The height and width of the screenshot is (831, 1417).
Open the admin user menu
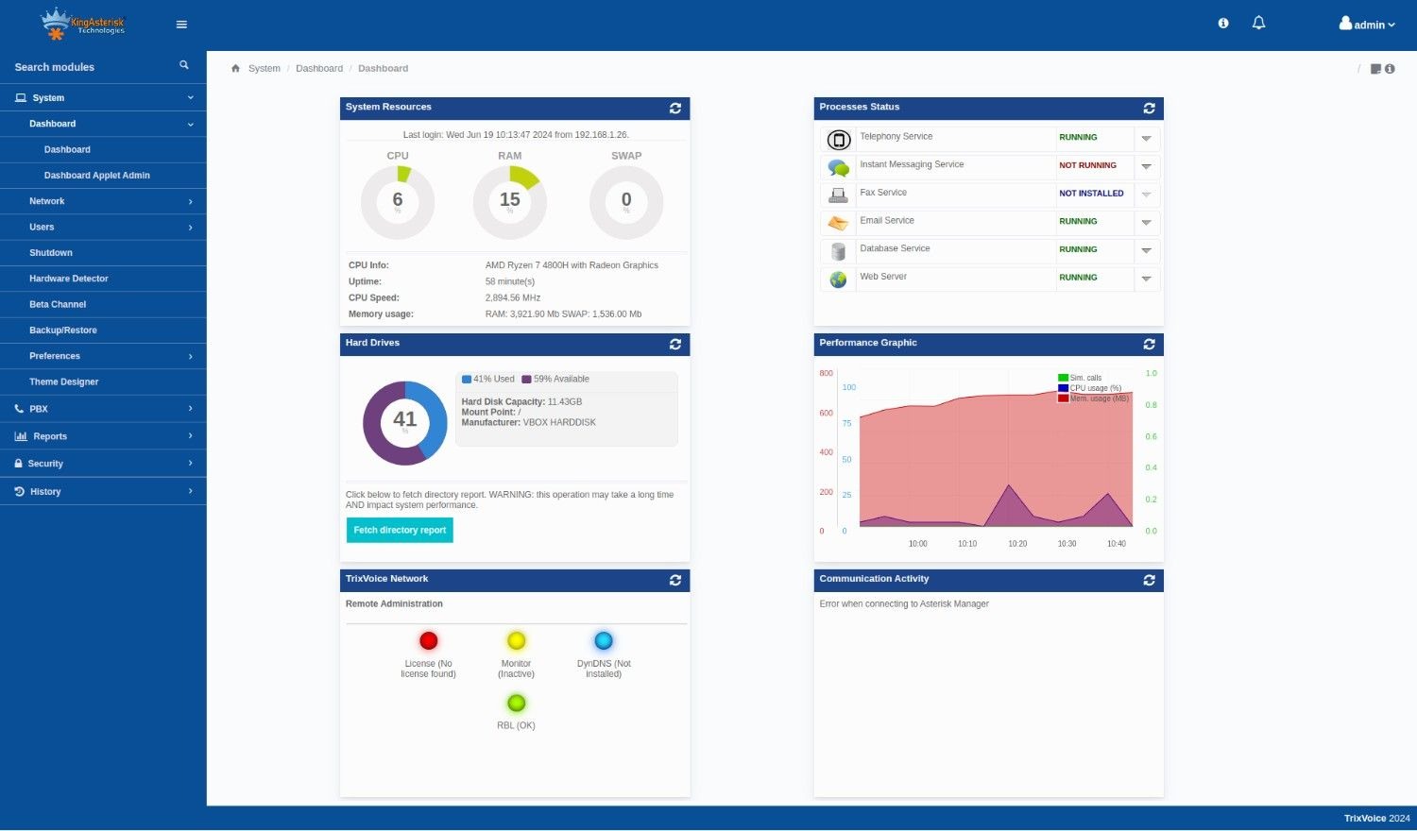(1367, 25)
